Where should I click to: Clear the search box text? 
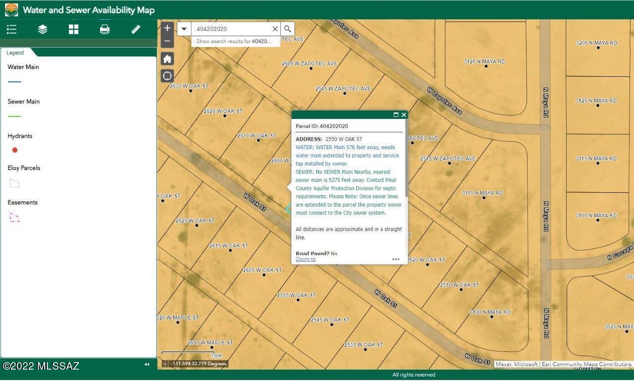[x=275, y=29]
